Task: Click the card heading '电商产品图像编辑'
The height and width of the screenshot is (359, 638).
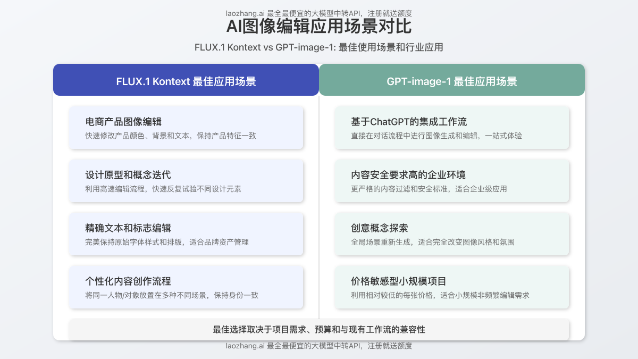Action: 123,122
